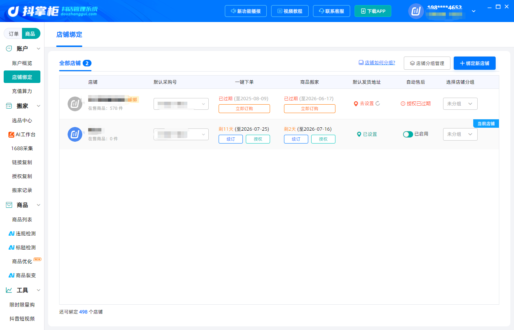Click 立即订购 under 商品搬家

click(310, 109)
